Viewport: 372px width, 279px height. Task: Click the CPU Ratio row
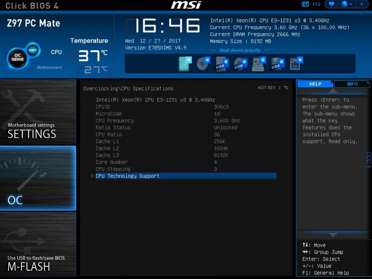[186, 135]
